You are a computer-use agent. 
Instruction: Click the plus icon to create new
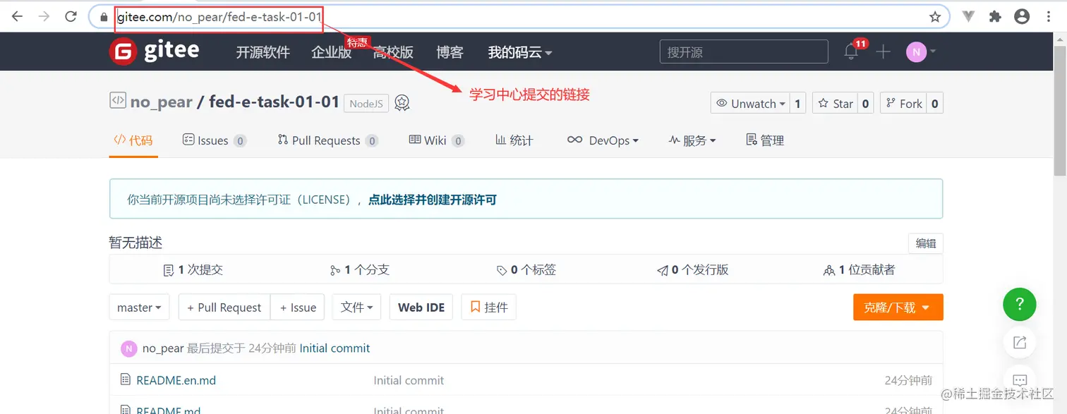[884, 51]
